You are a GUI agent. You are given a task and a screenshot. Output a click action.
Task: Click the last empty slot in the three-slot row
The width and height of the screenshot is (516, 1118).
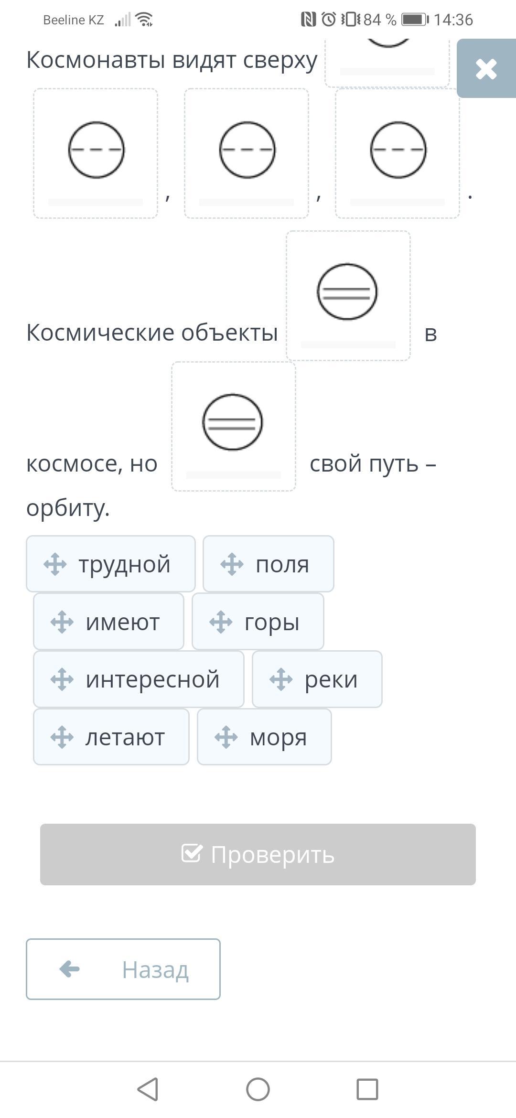click(398, 153)
